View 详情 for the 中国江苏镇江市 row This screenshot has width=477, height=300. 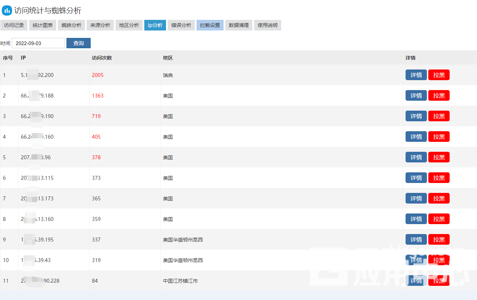(416, 280)
